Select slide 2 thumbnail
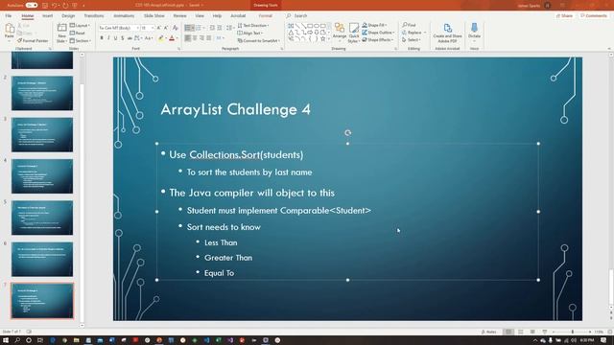Screen dimensions: 614x345 point(42,93)
